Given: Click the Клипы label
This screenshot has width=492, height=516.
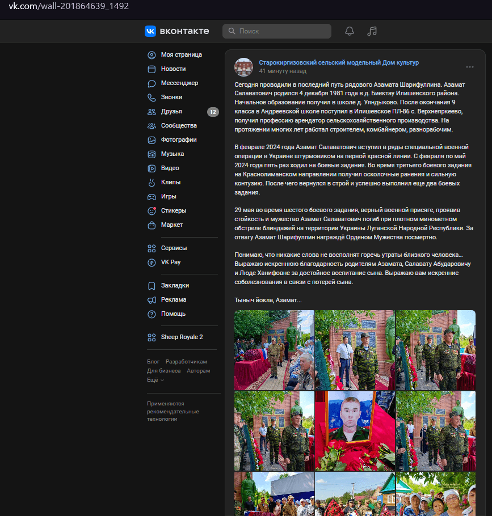Looking at the screenshot, I should pyautogui.click(x=171, y=182).
